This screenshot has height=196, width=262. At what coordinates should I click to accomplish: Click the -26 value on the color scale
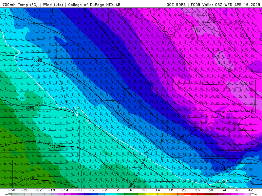[25, 190]
